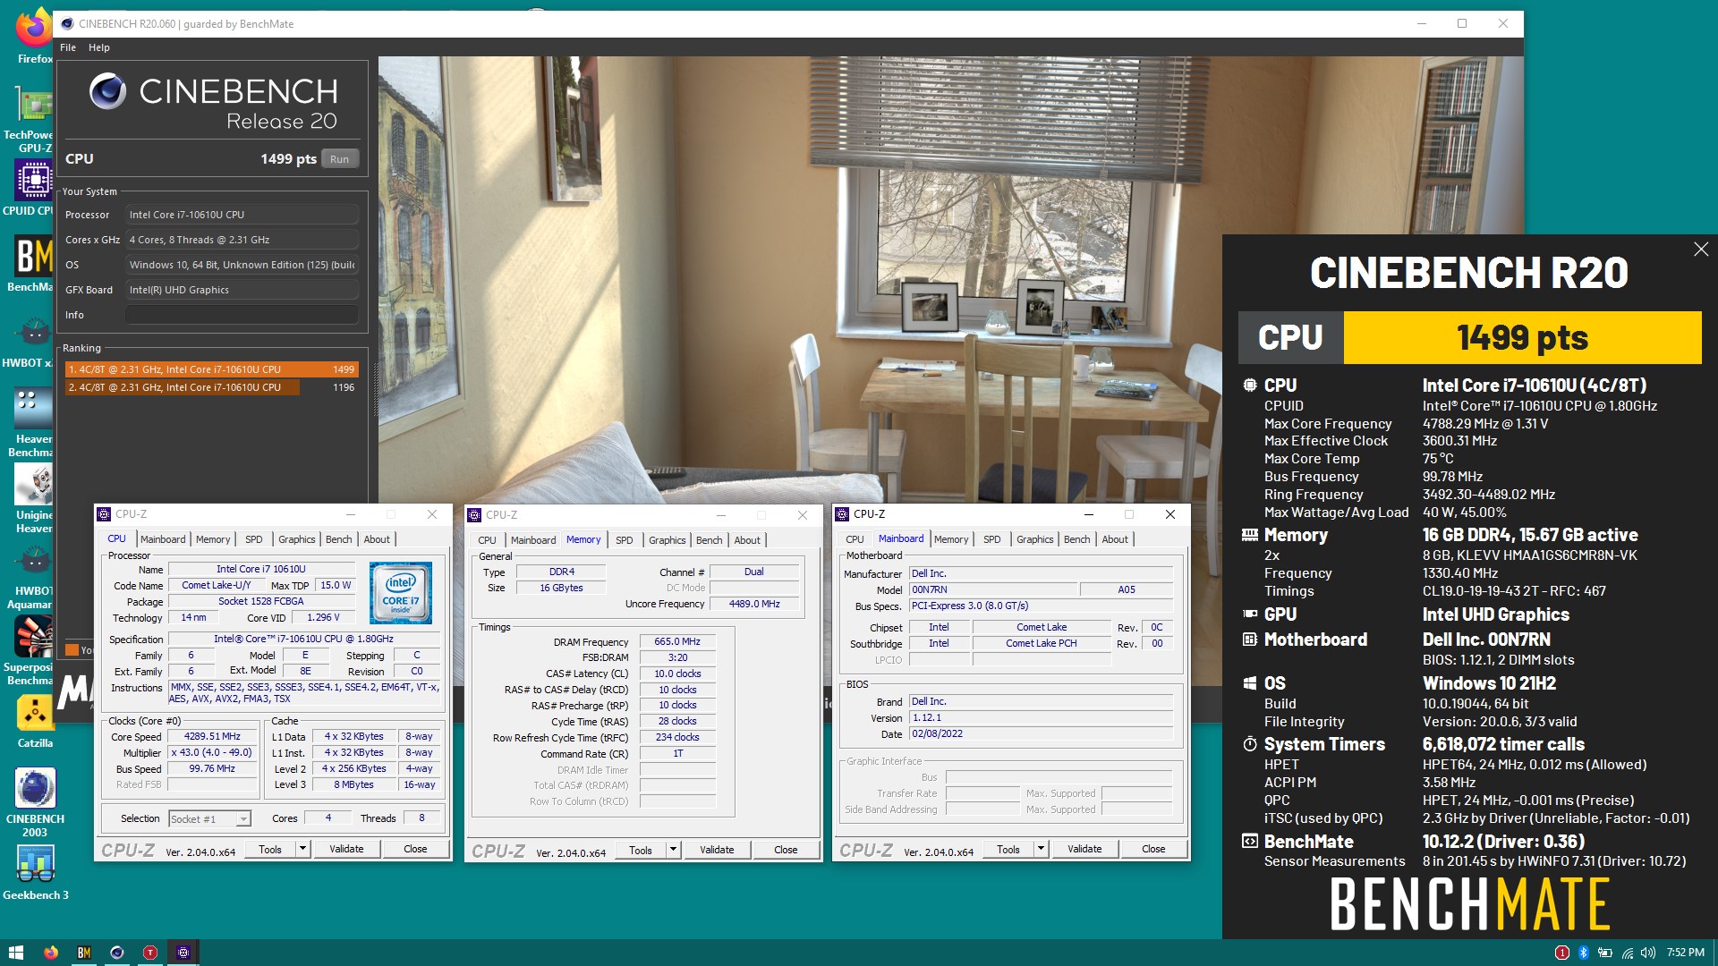Click the Core Speed value 4289.51 MHz
Screen dimensions: 1718x966
(213, 736)
